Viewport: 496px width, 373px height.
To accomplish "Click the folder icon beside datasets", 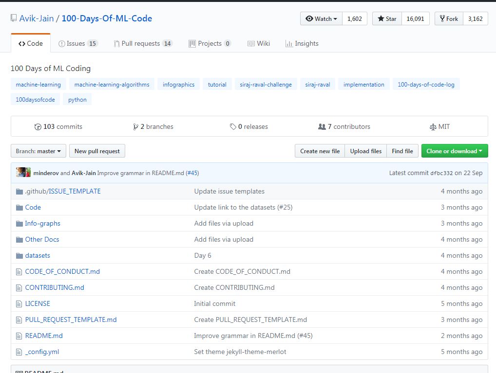I will [19, 255].
